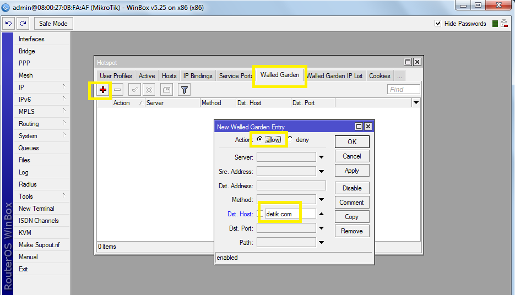Switch to the IP Bindings tab
Image resolution: width=515 pixels, height=295 pixels.
198,76
